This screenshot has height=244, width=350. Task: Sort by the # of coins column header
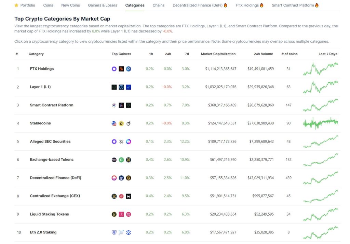coord(290,54)
